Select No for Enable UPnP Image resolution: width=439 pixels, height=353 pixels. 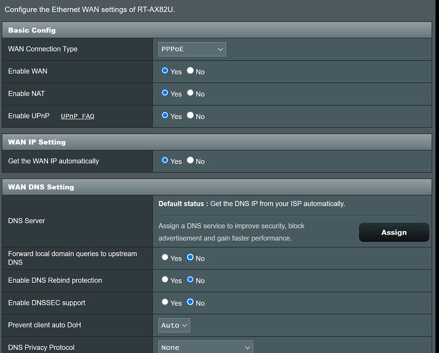pos(190,115)
